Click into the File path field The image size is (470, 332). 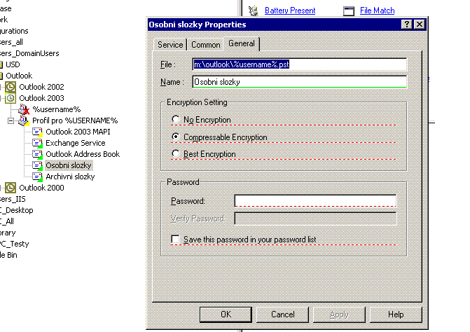(300, 64)
